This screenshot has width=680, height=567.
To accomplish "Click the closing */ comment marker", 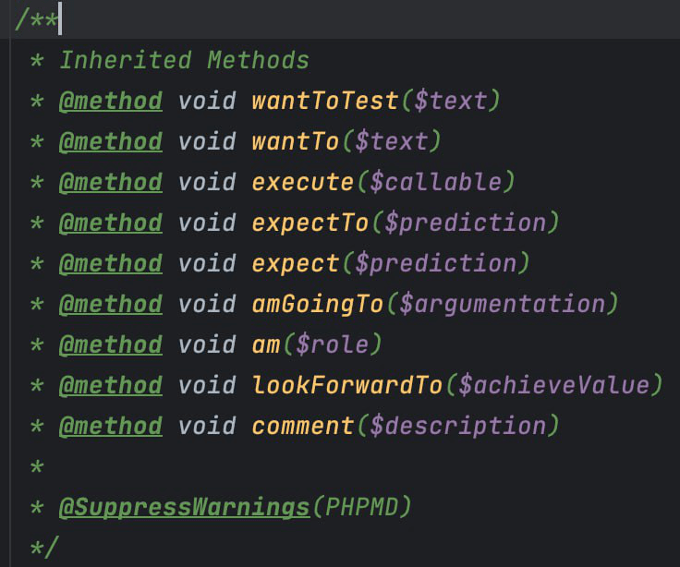I will click(43, 547).
